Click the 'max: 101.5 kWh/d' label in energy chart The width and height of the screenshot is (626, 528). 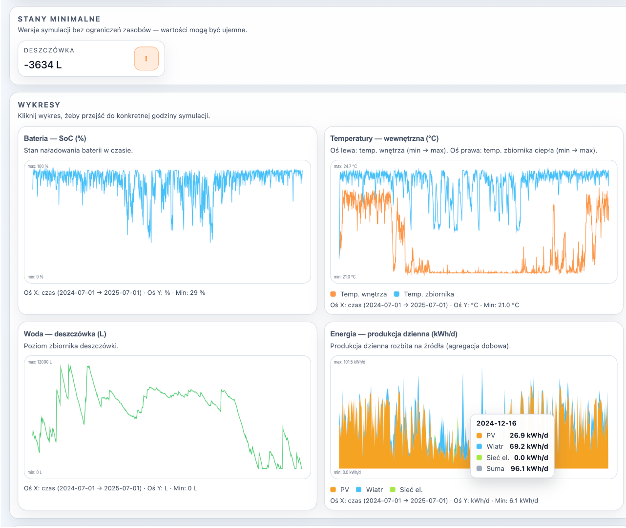(349, 362)
